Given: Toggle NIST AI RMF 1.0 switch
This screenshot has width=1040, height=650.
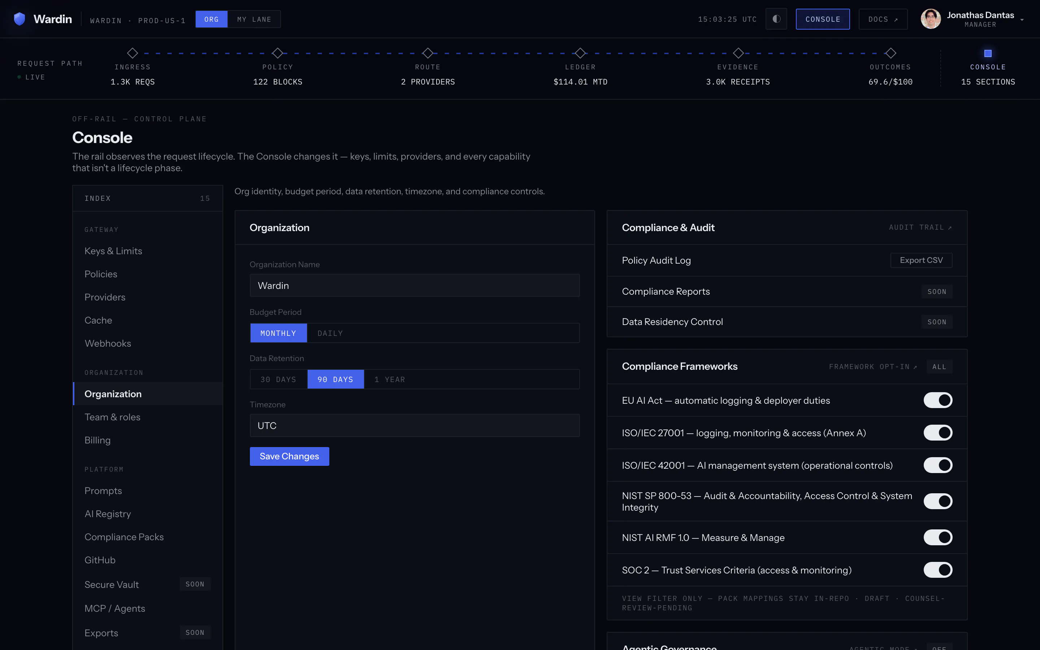Looking at the screenshot, I should [x=938, y=537].
